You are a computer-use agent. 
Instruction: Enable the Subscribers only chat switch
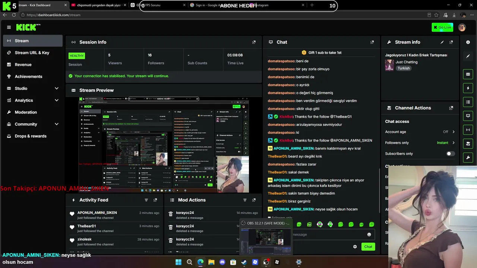pyautogui.click(x=451, y=154)
